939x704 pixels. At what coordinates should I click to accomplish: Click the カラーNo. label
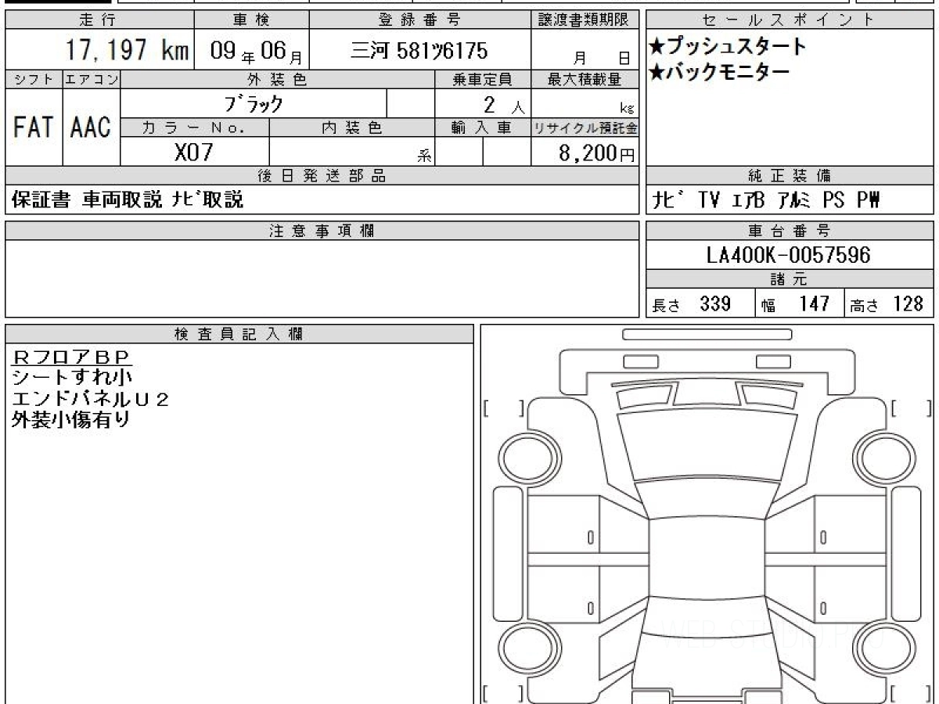[x=195, y=128]
